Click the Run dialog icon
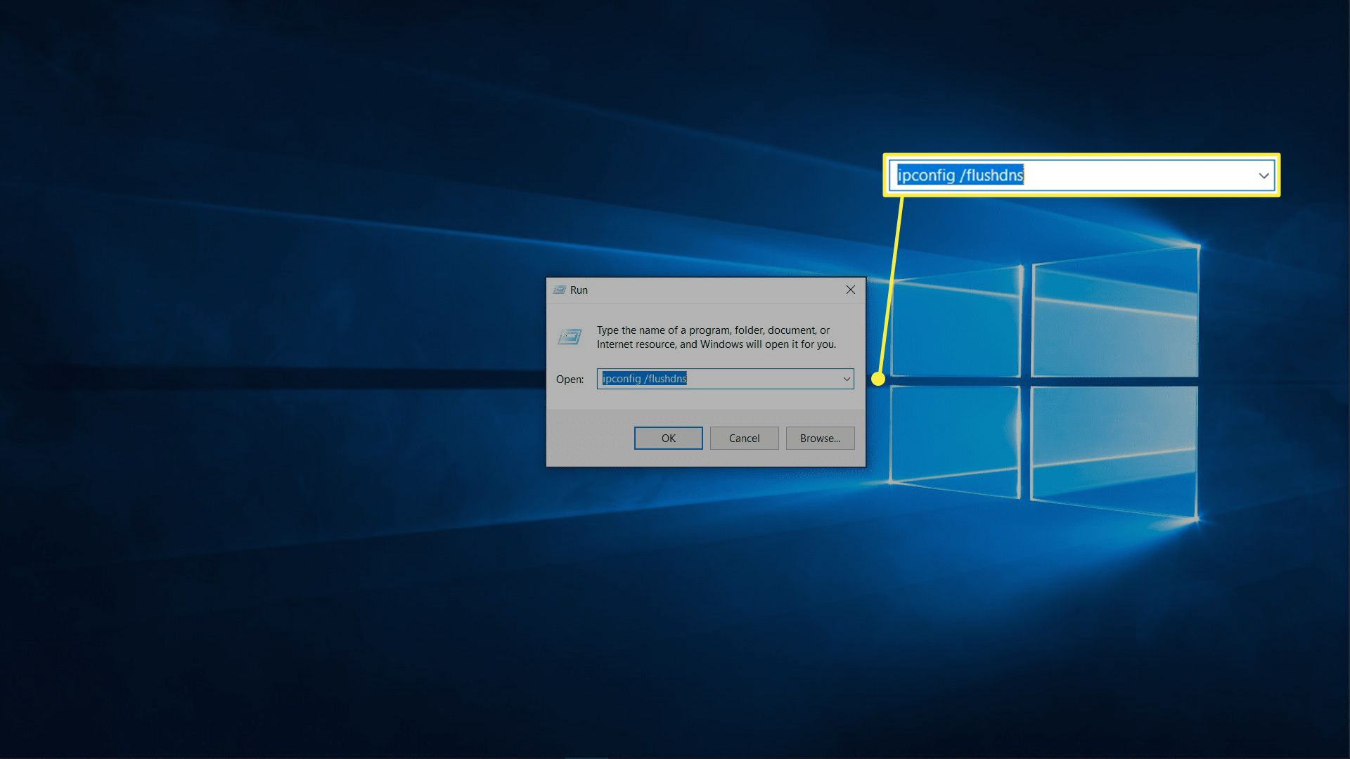 (570, 337)
